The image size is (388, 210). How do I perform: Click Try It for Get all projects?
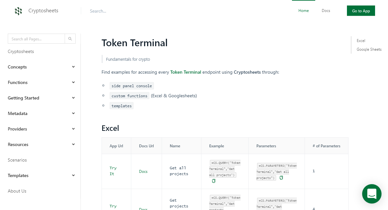click(113, 171)
